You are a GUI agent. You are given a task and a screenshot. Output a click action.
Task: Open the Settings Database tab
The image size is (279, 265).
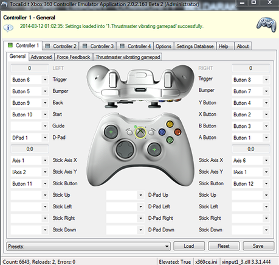pos(195,46)
